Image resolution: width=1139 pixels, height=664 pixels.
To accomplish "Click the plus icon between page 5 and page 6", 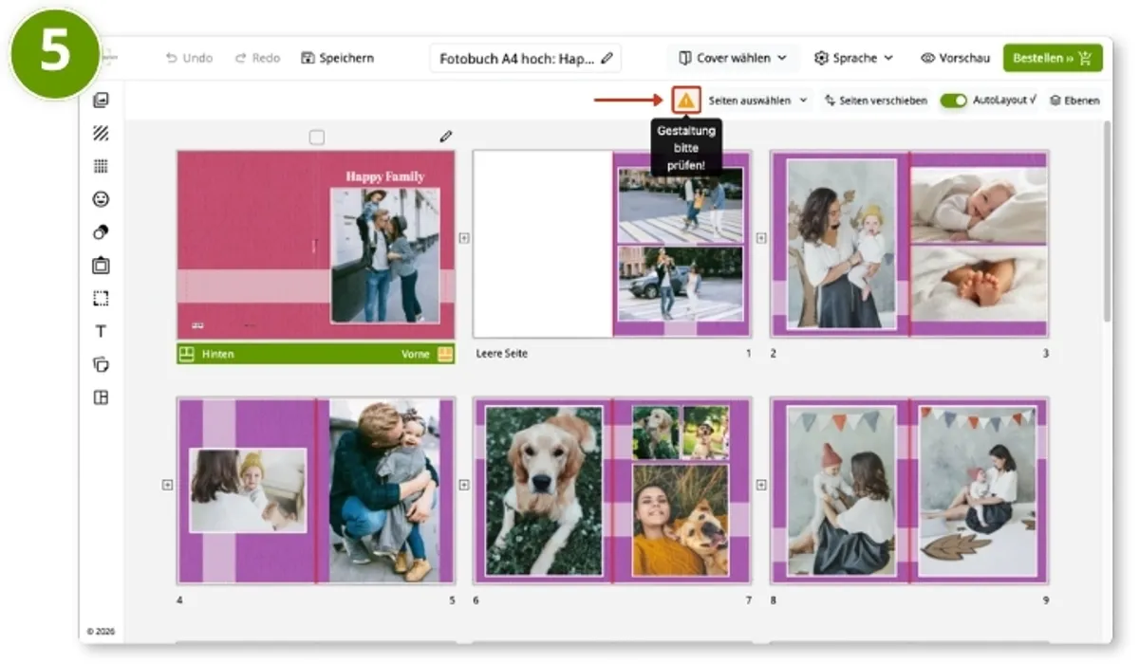I will tap(464, 485).
